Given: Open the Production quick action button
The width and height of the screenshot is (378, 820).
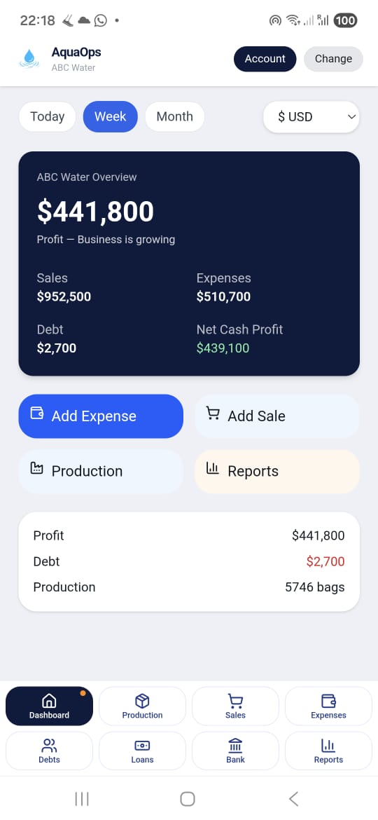Looking at the screenshot, I should [101, 471].
